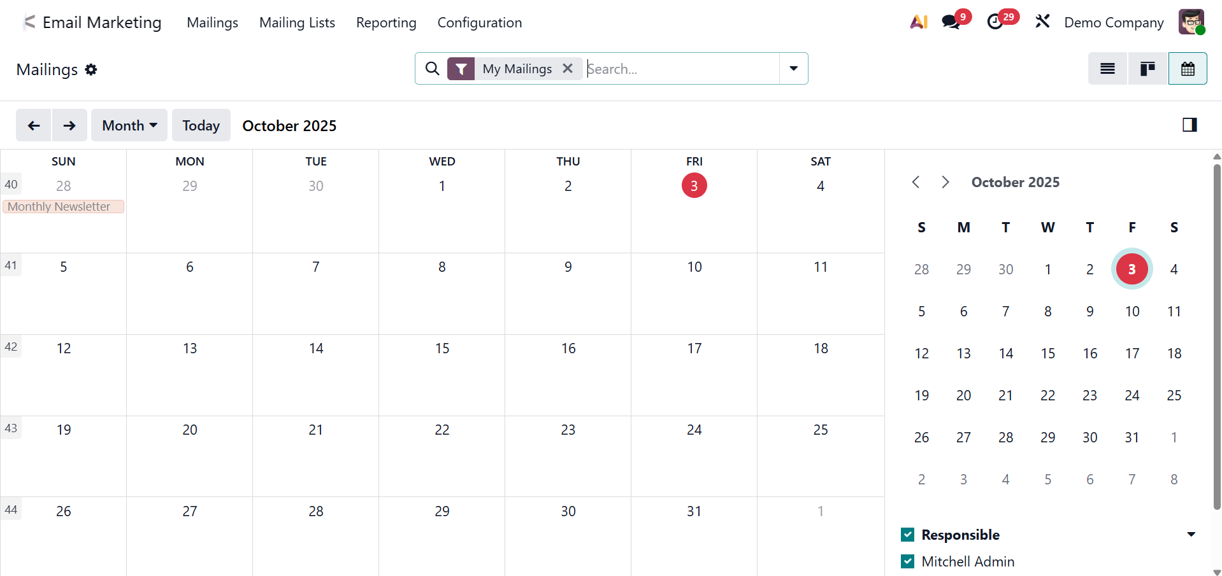Open the Monthly Newsletter event
Image resolution: width=1222 pixels, height=576 pixels.
(x=62, y=207)
